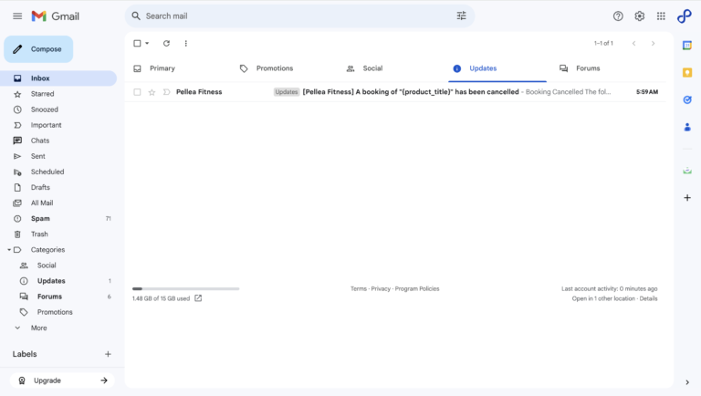The width and height of the screenshot is (701, 396).
Task: Open the main menu hamburger icon
Action: coord(17,16)
